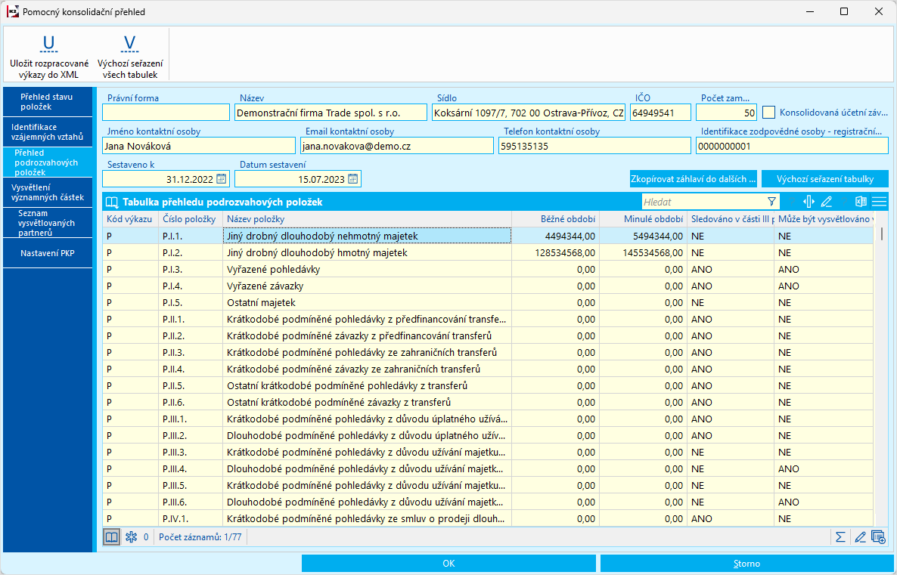This screenshot has width=897, height=575.
Task: Click the Excel export icon in table header
Action: (x=860, y=202)
